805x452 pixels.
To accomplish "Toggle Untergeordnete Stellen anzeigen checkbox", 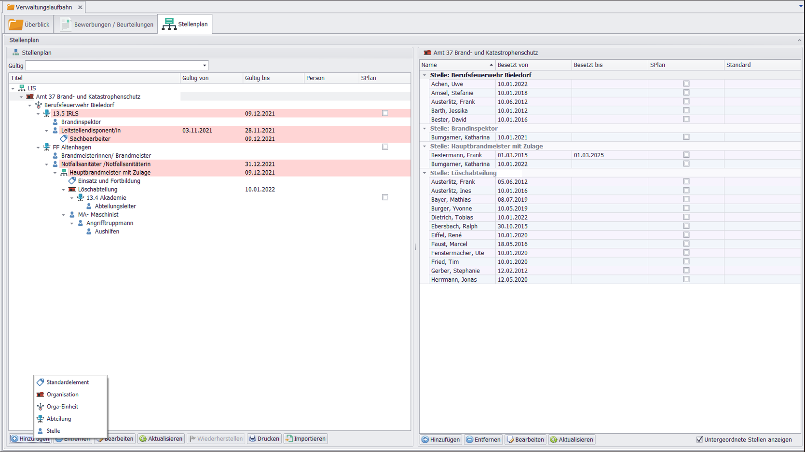I will (x=699, y=439).
